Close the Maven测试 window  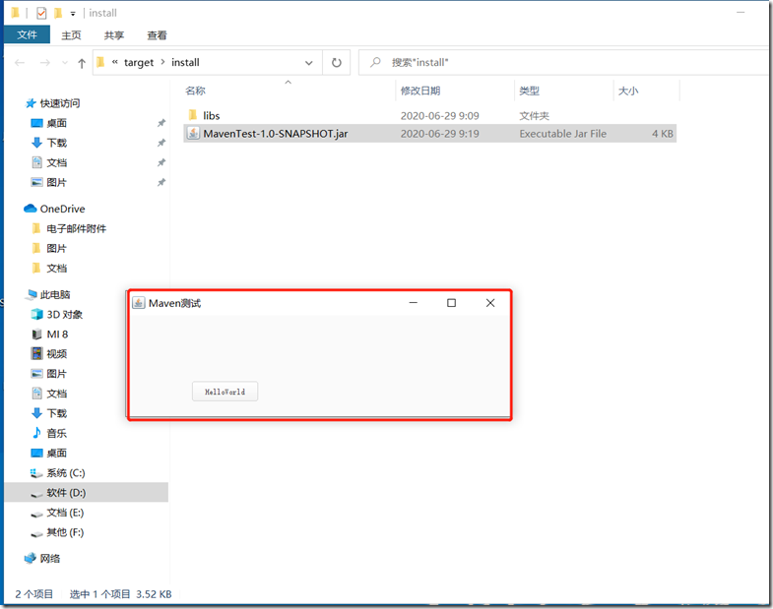(490, 302)
